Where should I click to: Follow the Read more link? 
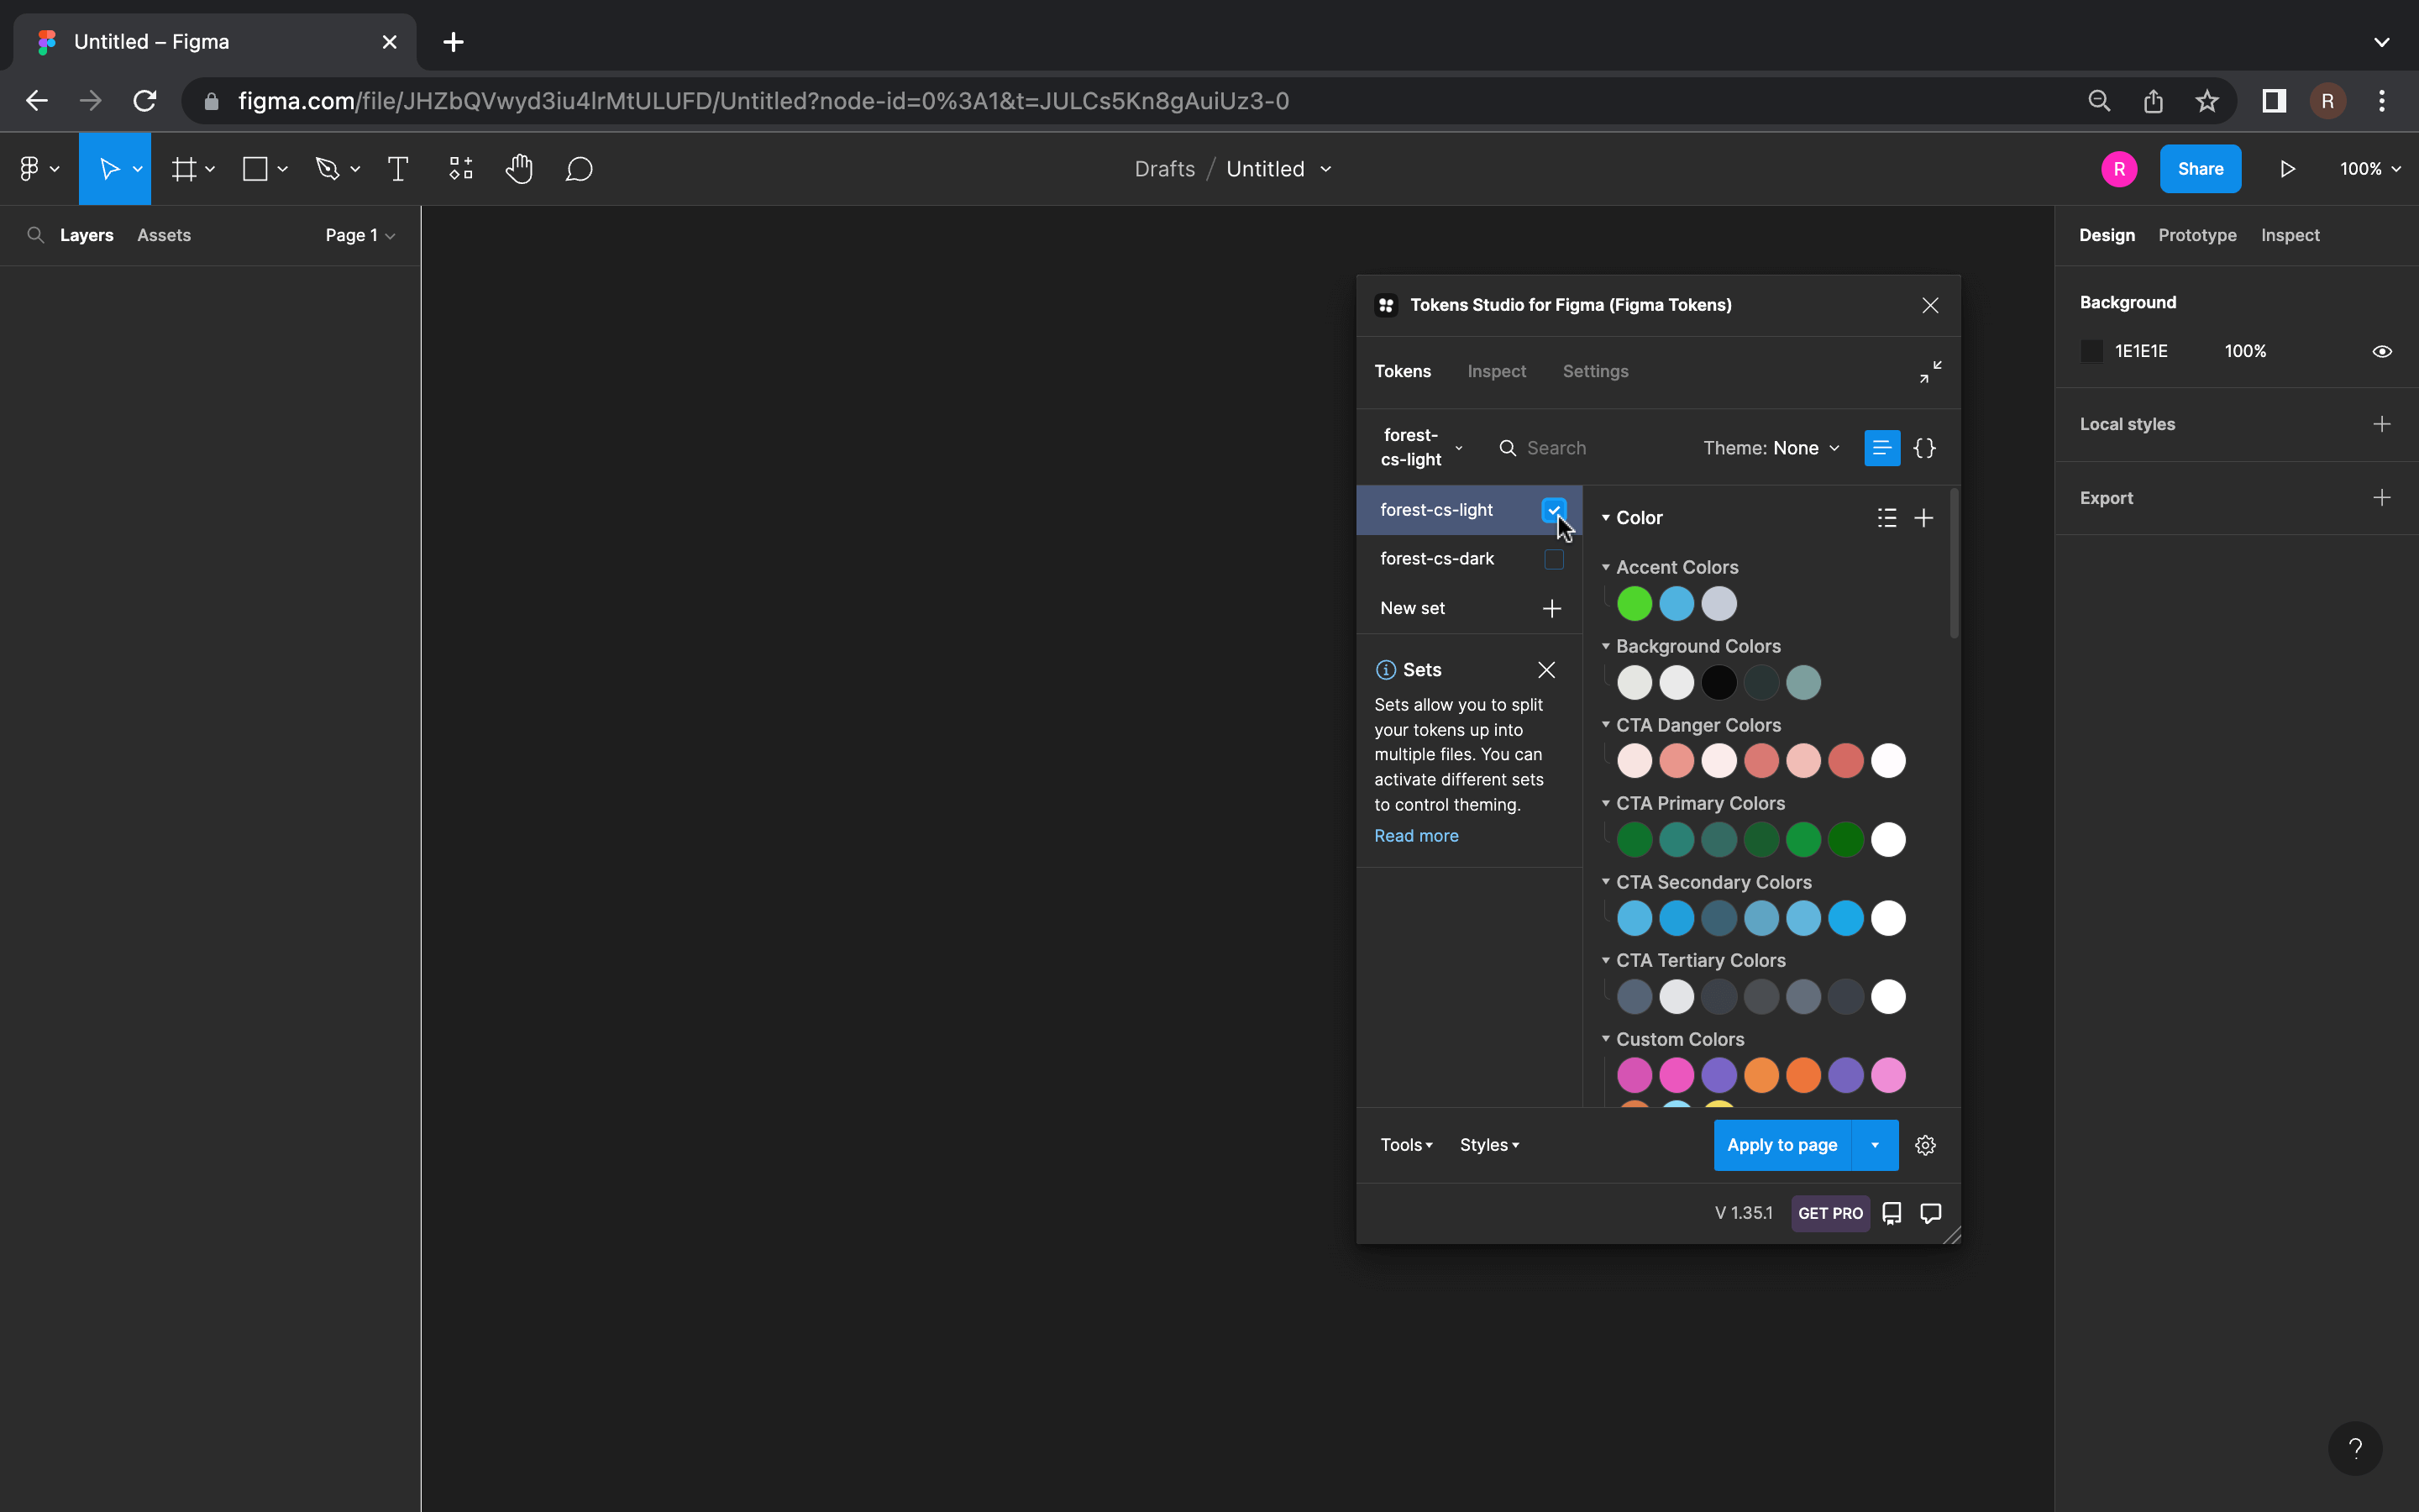click(1416, 836)
